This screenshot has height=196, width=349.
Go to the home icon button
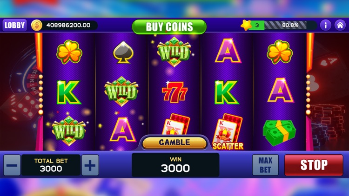coord(340,25)
